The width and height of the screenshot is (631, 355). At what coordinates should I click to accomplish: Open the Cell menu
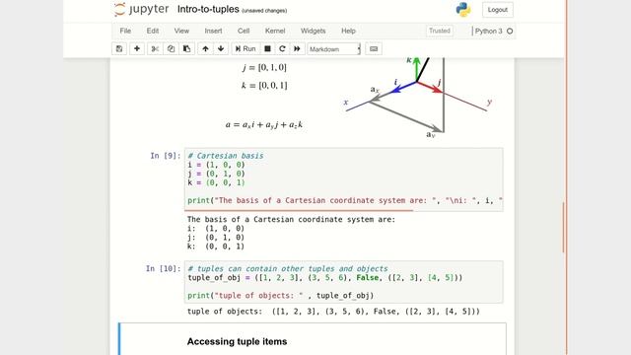coord(244,31)
